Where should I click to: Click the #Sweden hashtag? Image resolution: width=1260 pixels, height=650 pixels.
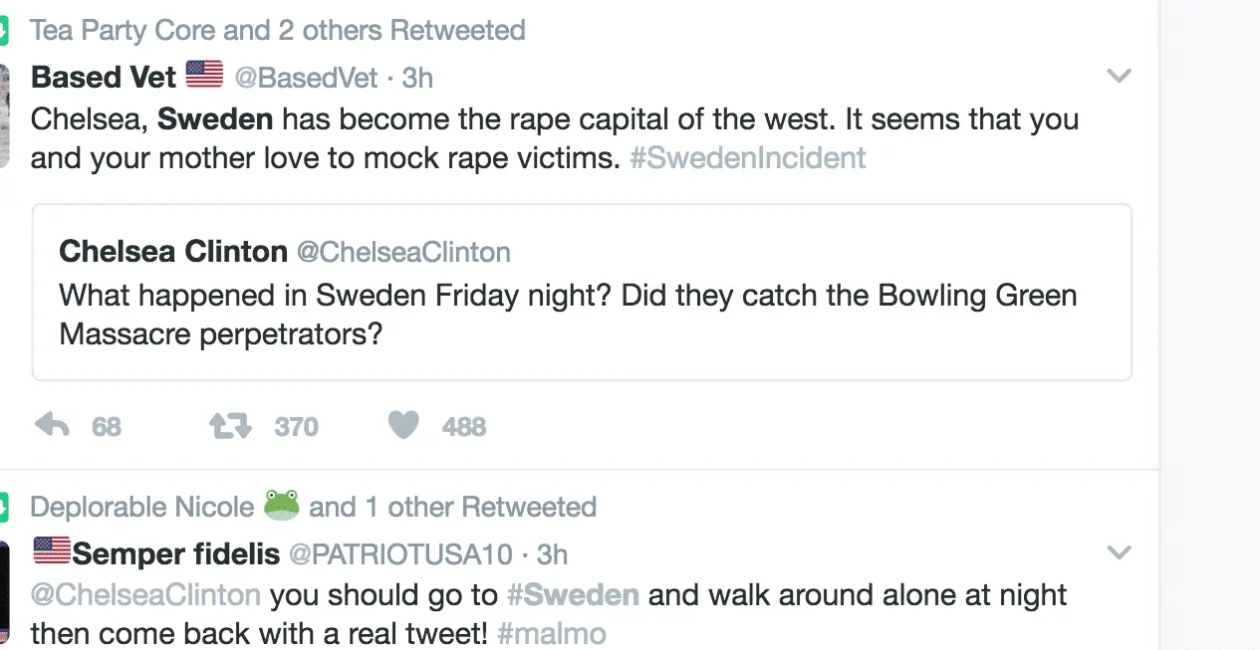tap(573, 595)
